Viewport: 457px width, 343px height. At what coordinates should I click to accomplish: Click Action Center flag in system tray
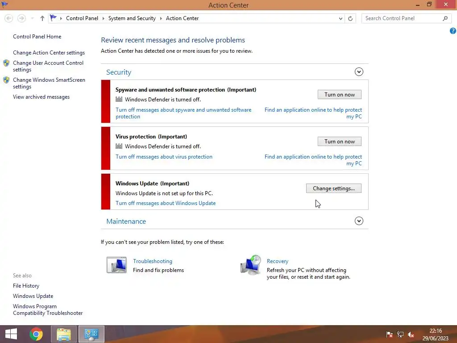tap(389, 335)
